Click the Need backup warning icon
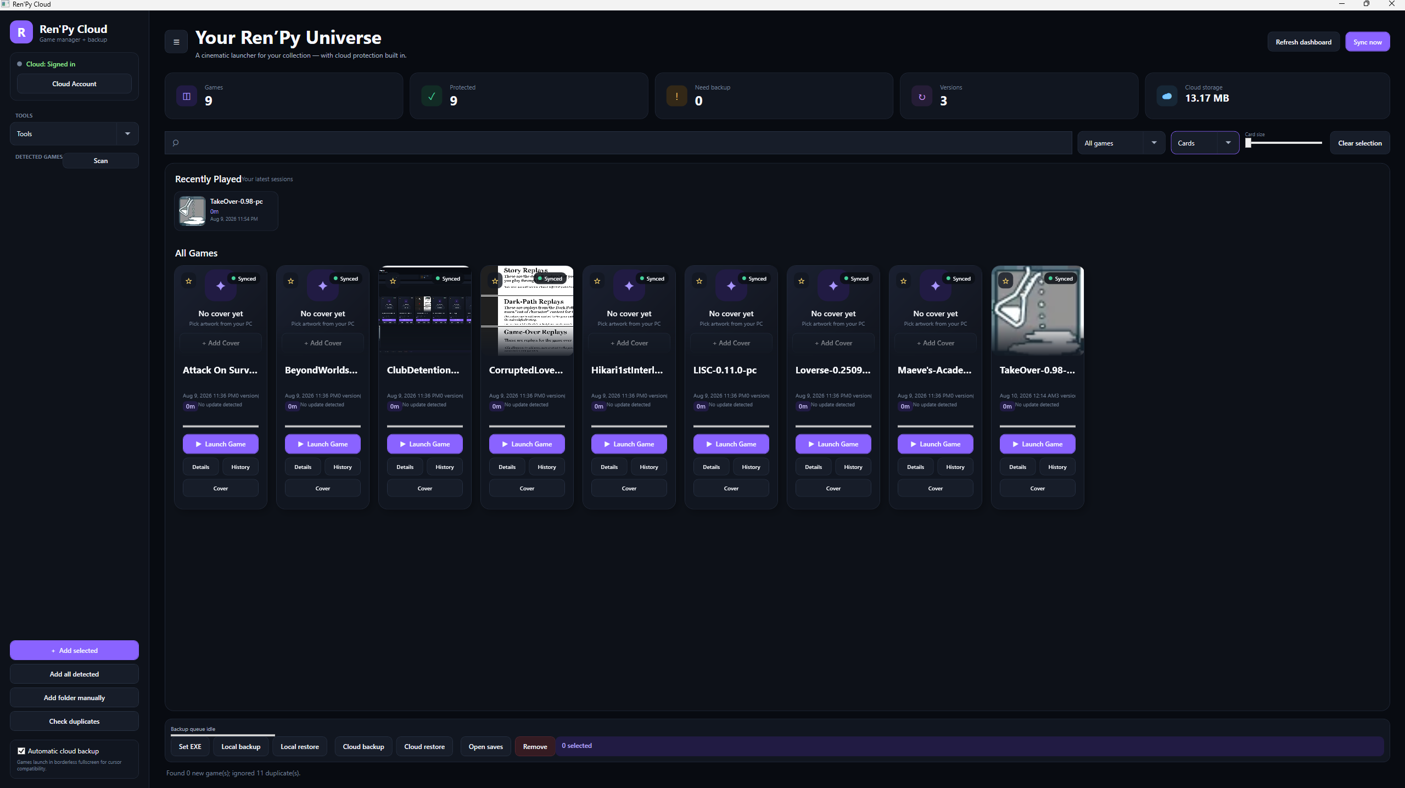This screenshot has width=1405, height=788. [676, 96]
